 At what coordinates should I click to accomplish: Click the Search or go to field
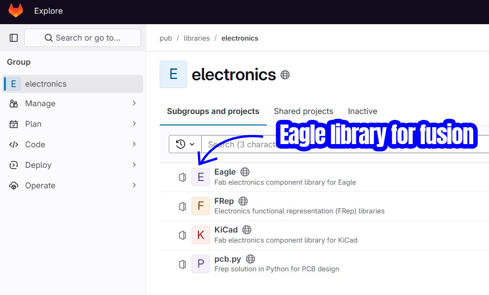(83, 38)
